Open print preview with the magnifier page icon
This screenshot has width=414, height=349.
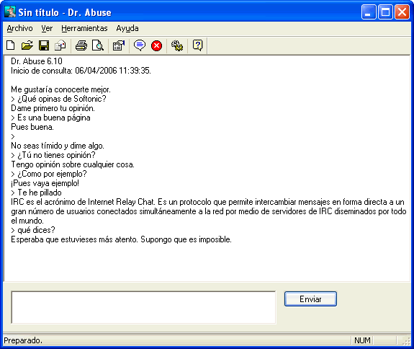click(98, 45)
